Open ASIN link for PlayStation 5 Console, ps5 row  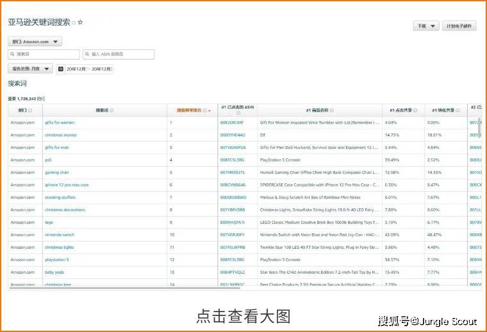(233, 160)
